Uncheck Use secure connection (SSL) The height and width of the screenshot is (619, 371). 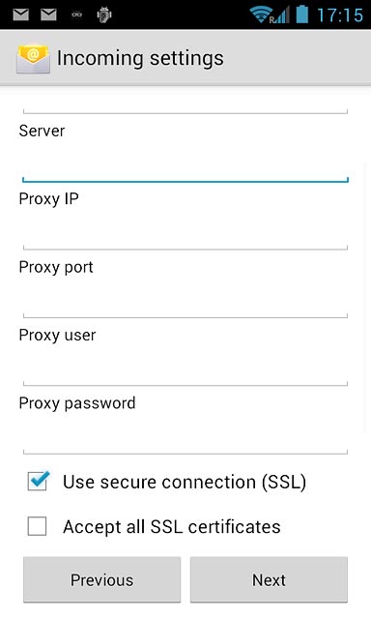38,482
